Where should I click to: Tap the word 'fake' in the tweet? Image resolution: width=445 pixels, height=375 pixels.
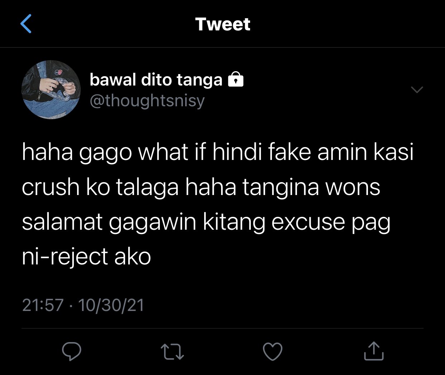point(290,152)
